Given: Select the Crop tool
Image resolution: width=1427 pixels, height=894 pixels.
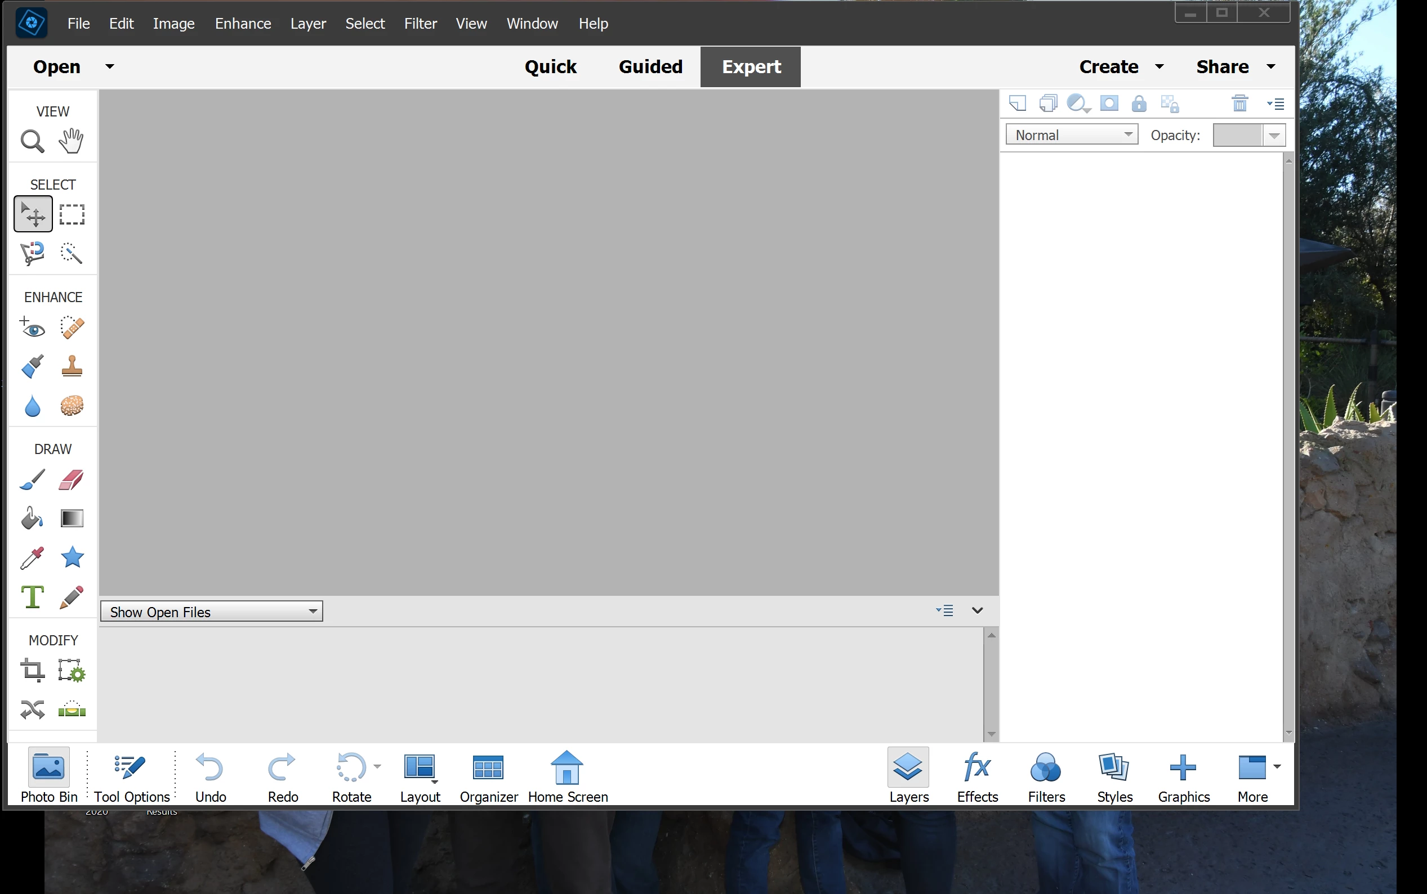Looking at the screenshot, I should pyautogui.click(x=32, y=671).
